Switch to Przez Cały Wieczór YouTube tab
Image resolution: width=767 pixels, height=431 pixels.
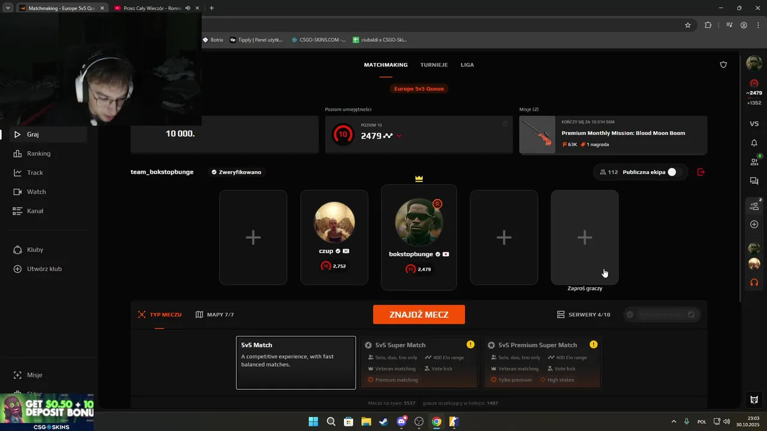[x=153, y=8]
